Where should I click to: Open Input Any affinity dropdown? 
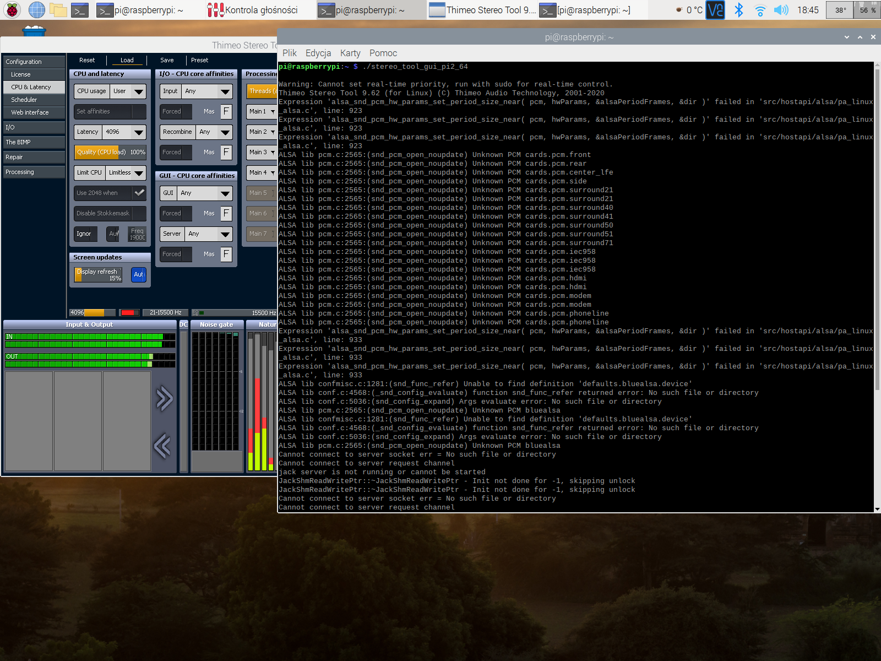[x=207, y=91]
